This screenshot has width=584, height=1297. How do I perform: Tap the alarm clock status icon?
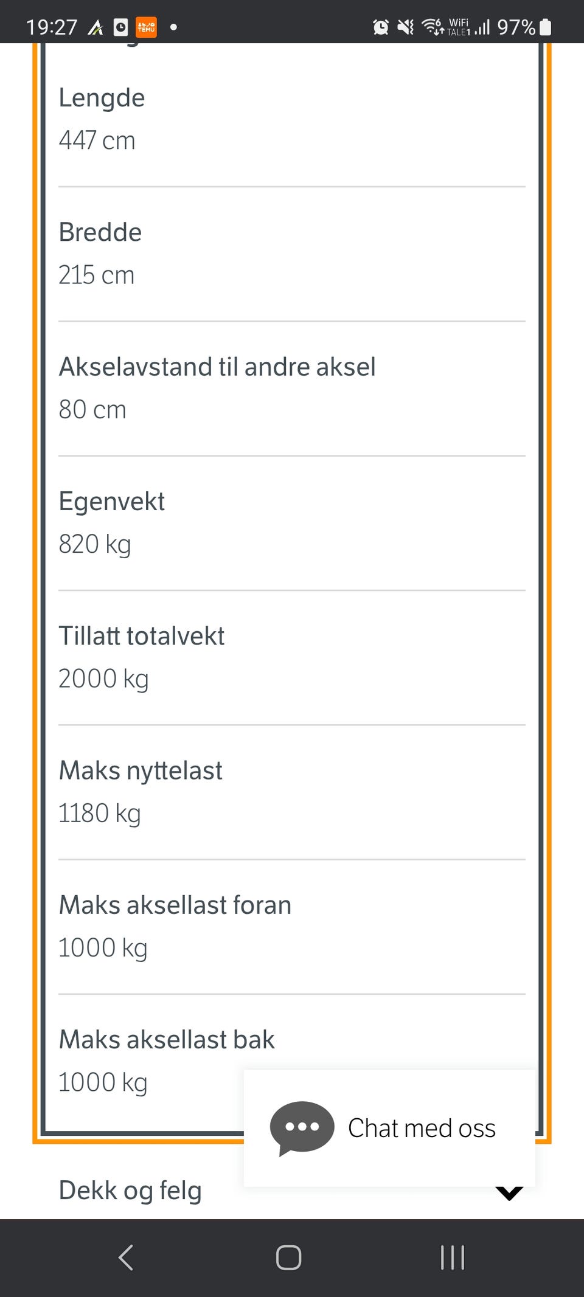click(381, 27)
